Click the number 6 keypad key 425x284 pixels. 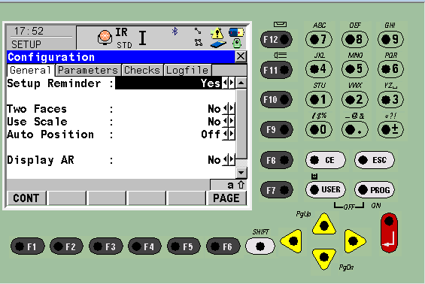click(390, 69)
